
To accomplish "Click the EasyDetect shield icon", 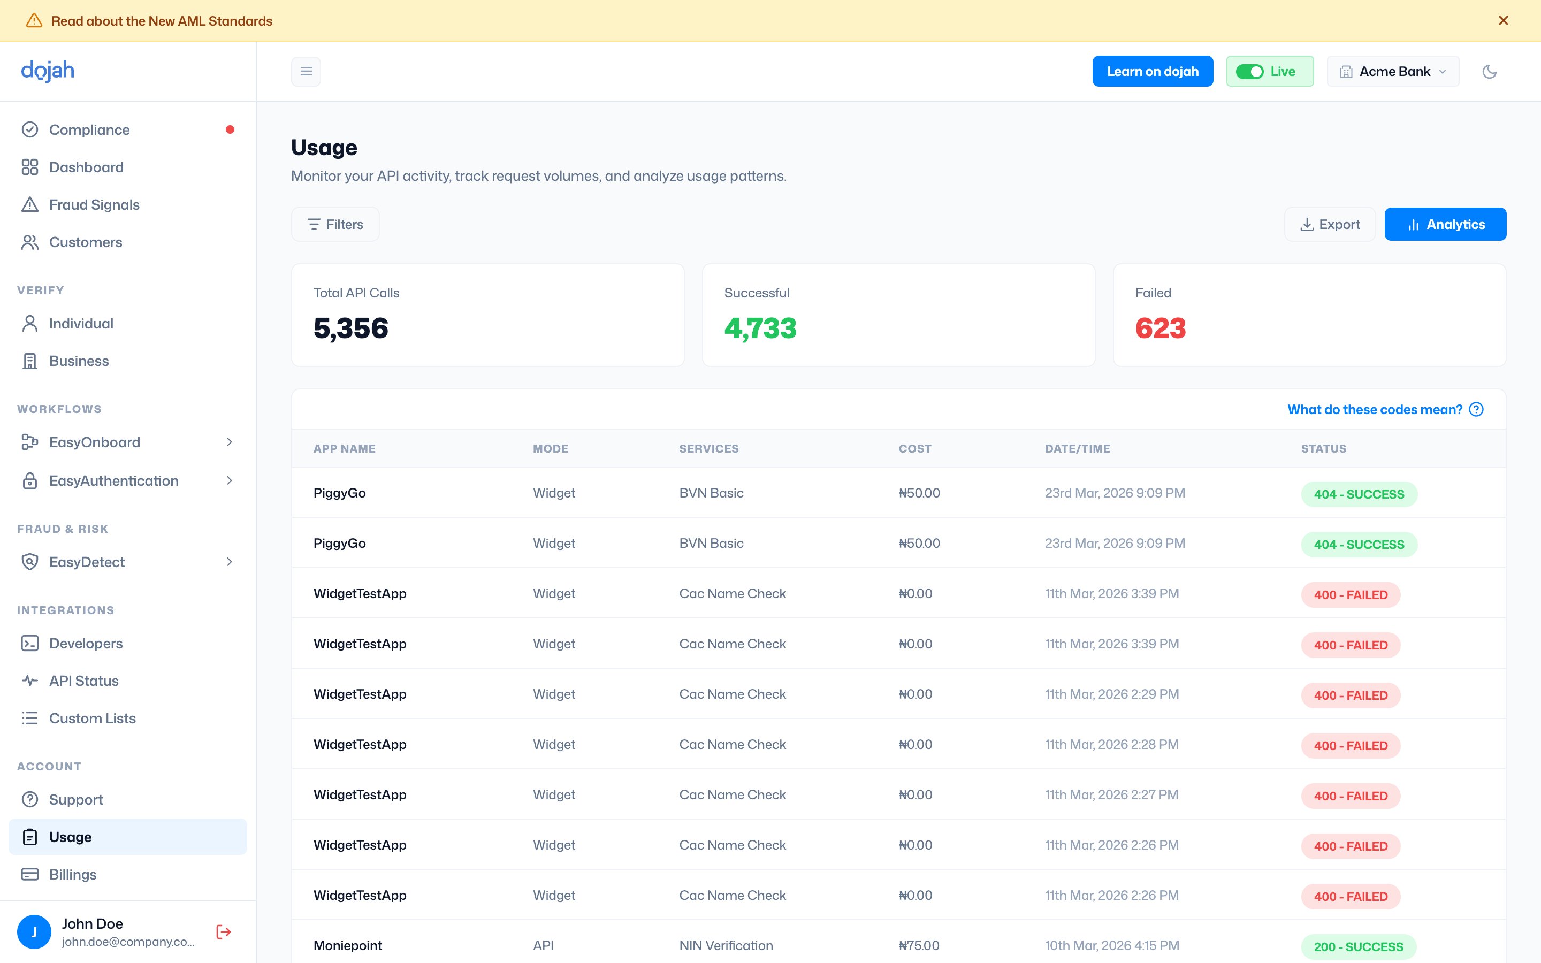I will click(30, 562).
